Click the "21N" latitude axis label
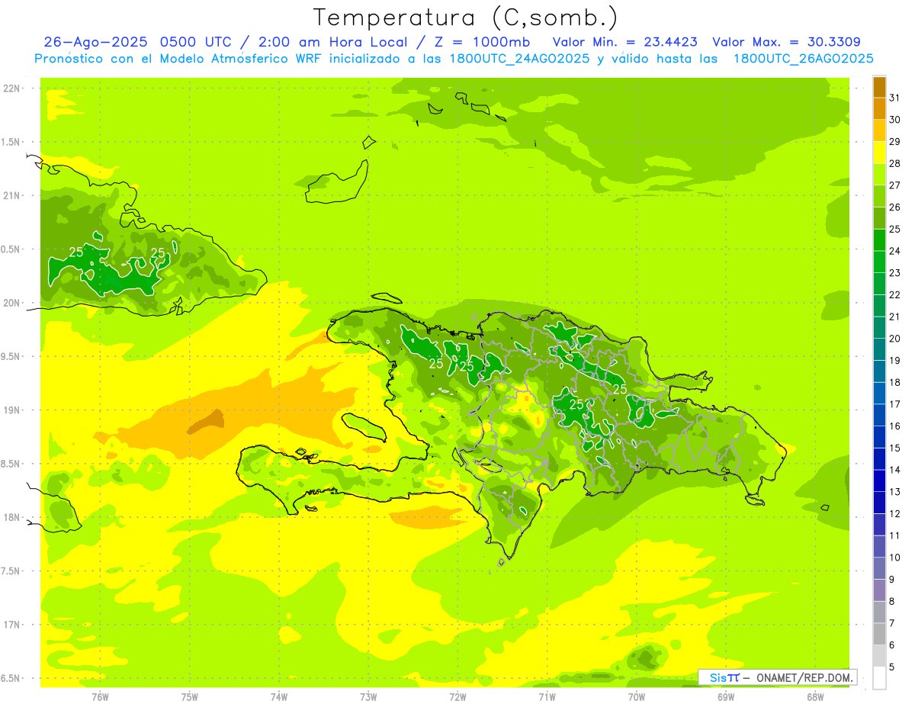 (x=12, y=195)
